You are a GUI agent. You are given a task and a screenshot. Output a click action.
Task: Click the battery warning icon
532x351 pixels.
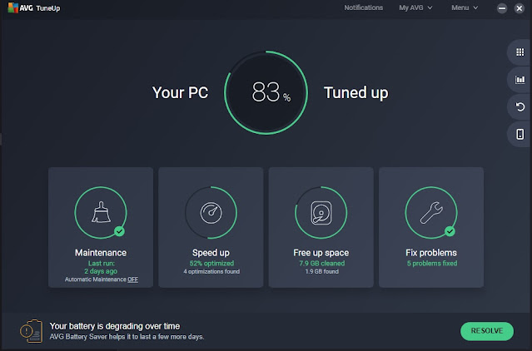31,331
